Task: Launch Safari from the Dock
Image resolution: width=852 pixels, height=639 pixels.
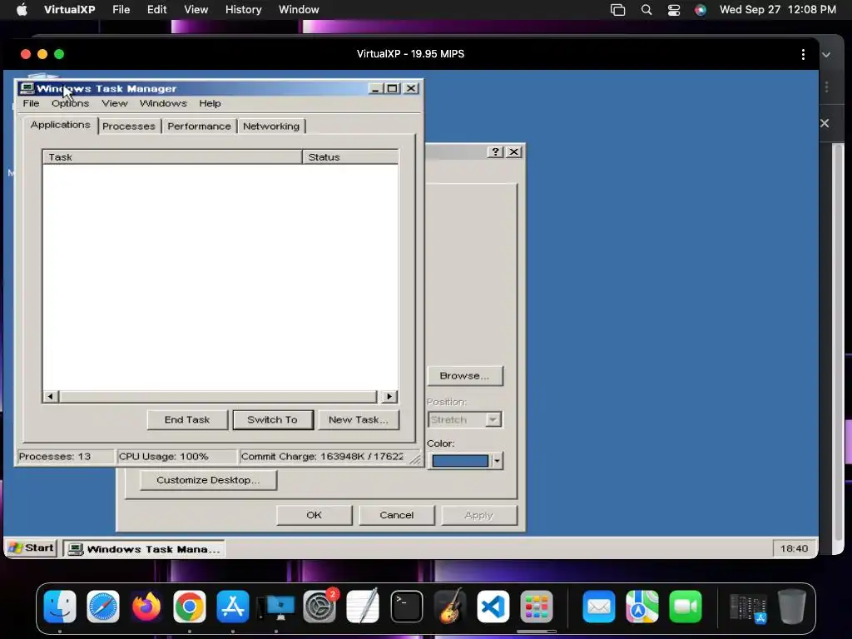Action: coord(102,607)
